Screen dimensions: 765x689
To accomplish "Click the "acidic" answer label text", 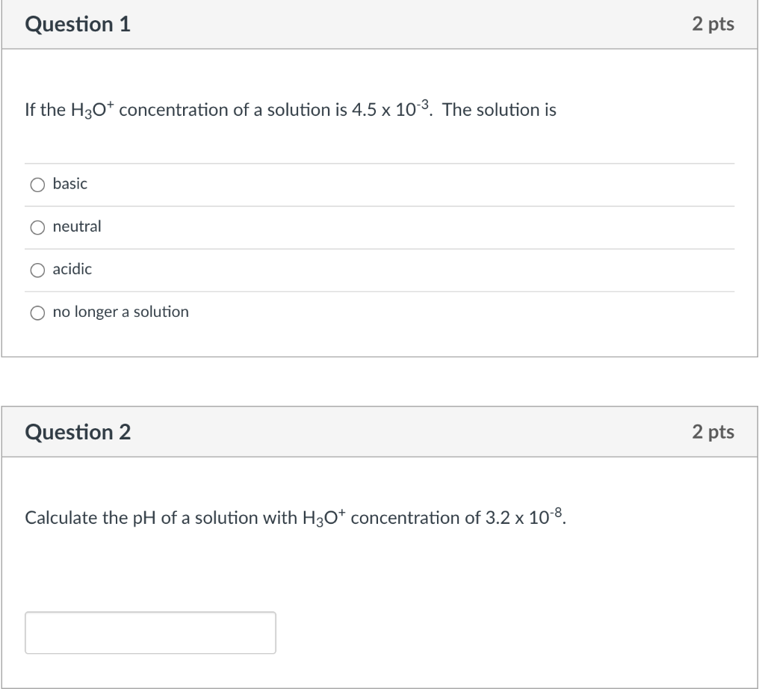I will 72,269.
